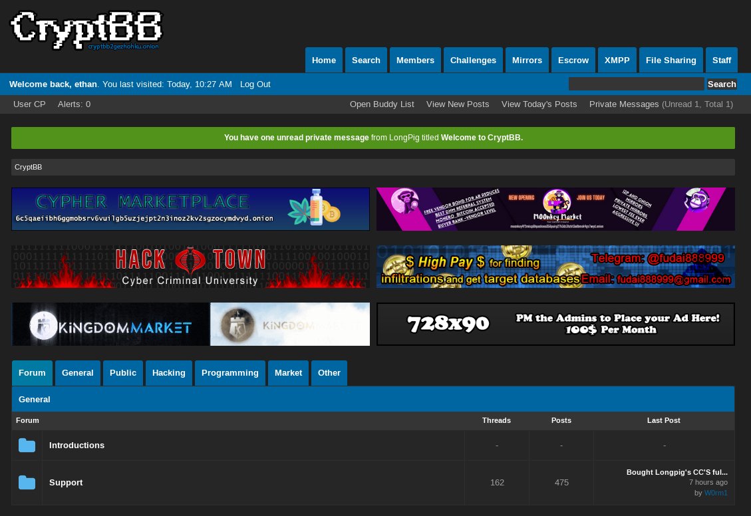This screenshot has height=516, width=751.
Task: Open Buddy List
Action: (x=382, y=104)
